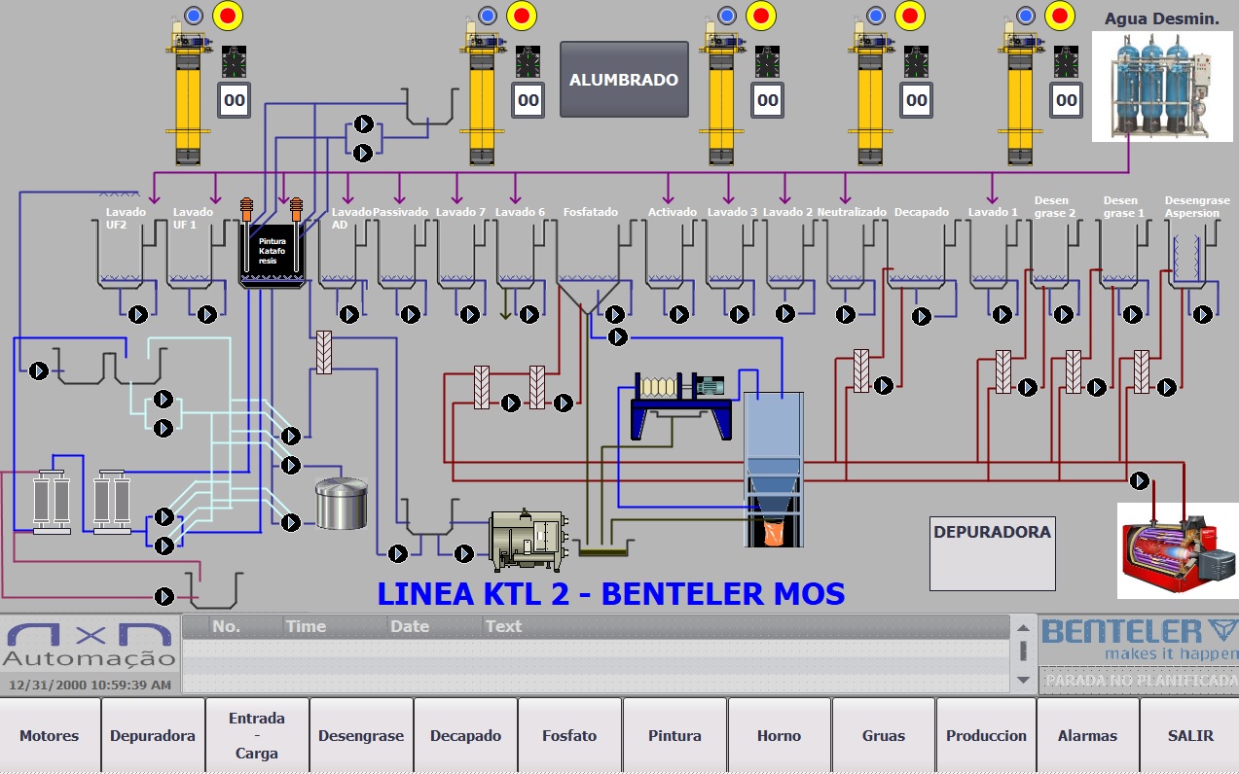The image size is (1239, 774).
Task: Show the Produccion screen
Action: (986, 736)
